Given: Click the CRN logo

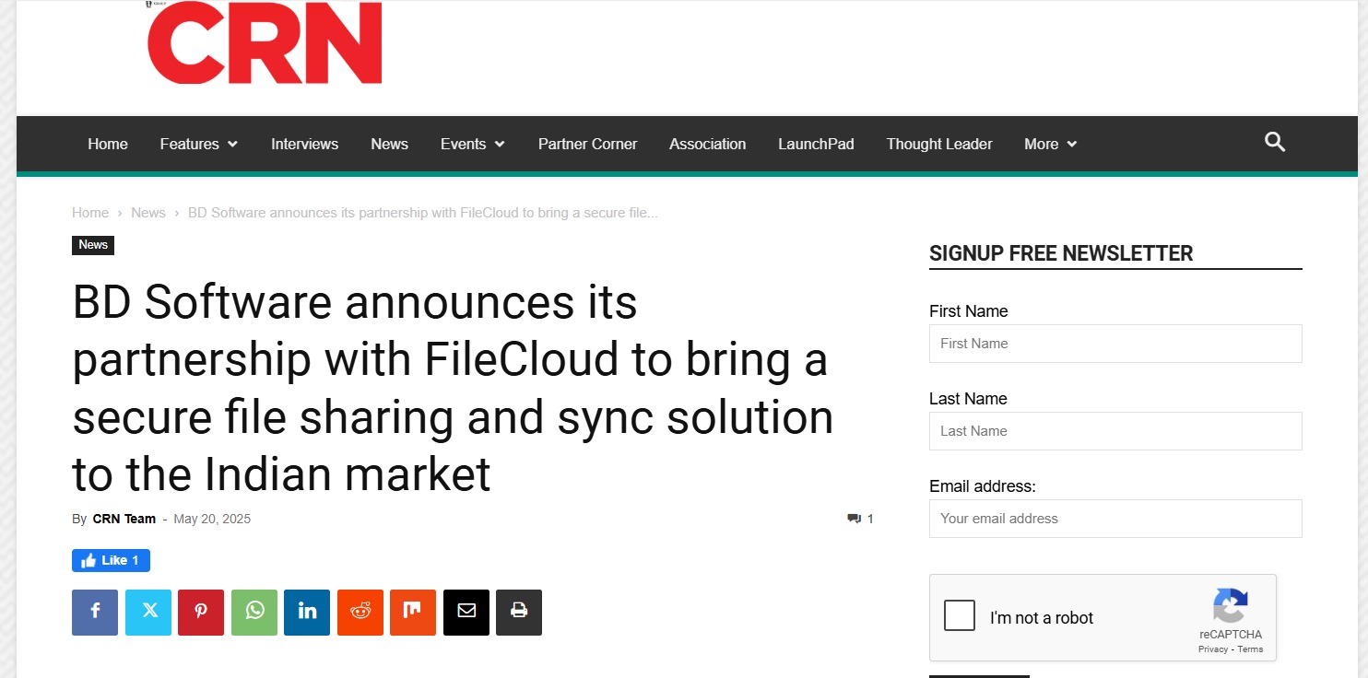Looking at the screenshot, I should pyautogui.click(x=265, y=42).
